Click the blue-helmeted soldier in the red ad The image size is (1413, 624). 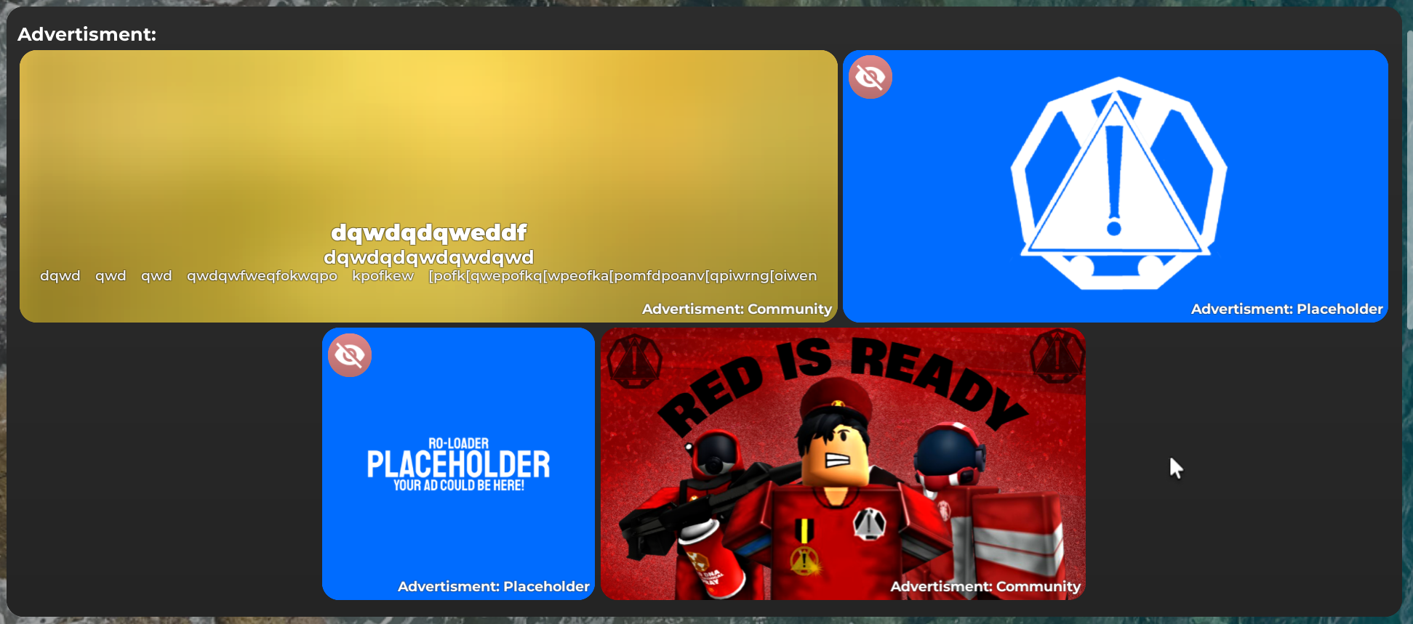point(949,454)
